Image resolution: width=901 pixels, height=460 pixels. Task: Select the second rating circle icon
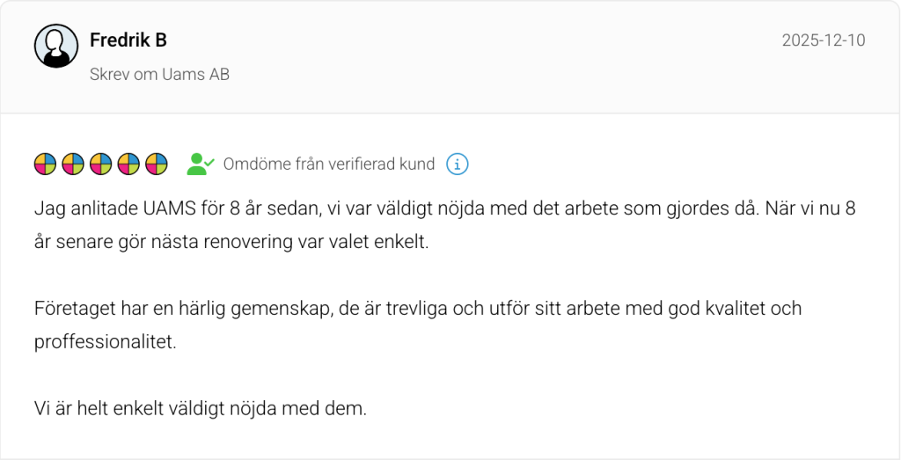[x=73, y=164]
